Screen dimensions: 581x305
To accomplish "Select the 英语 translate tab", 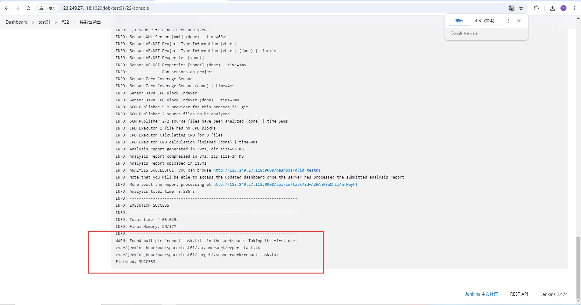I will [x=459, y=21].
